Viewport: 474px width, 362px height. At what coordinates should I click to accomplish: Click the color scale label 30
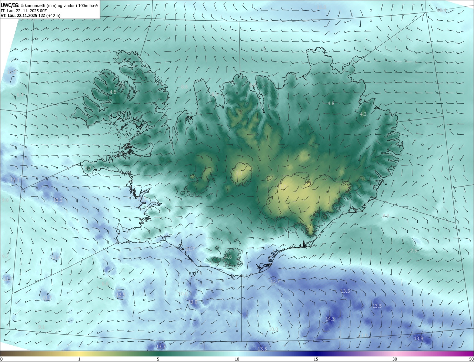pos(395,359)
